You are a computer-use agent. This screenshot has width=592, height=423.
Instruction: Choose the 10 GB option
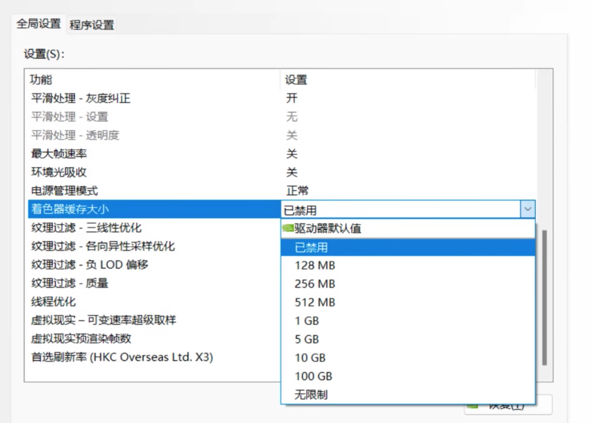(408, 357)
